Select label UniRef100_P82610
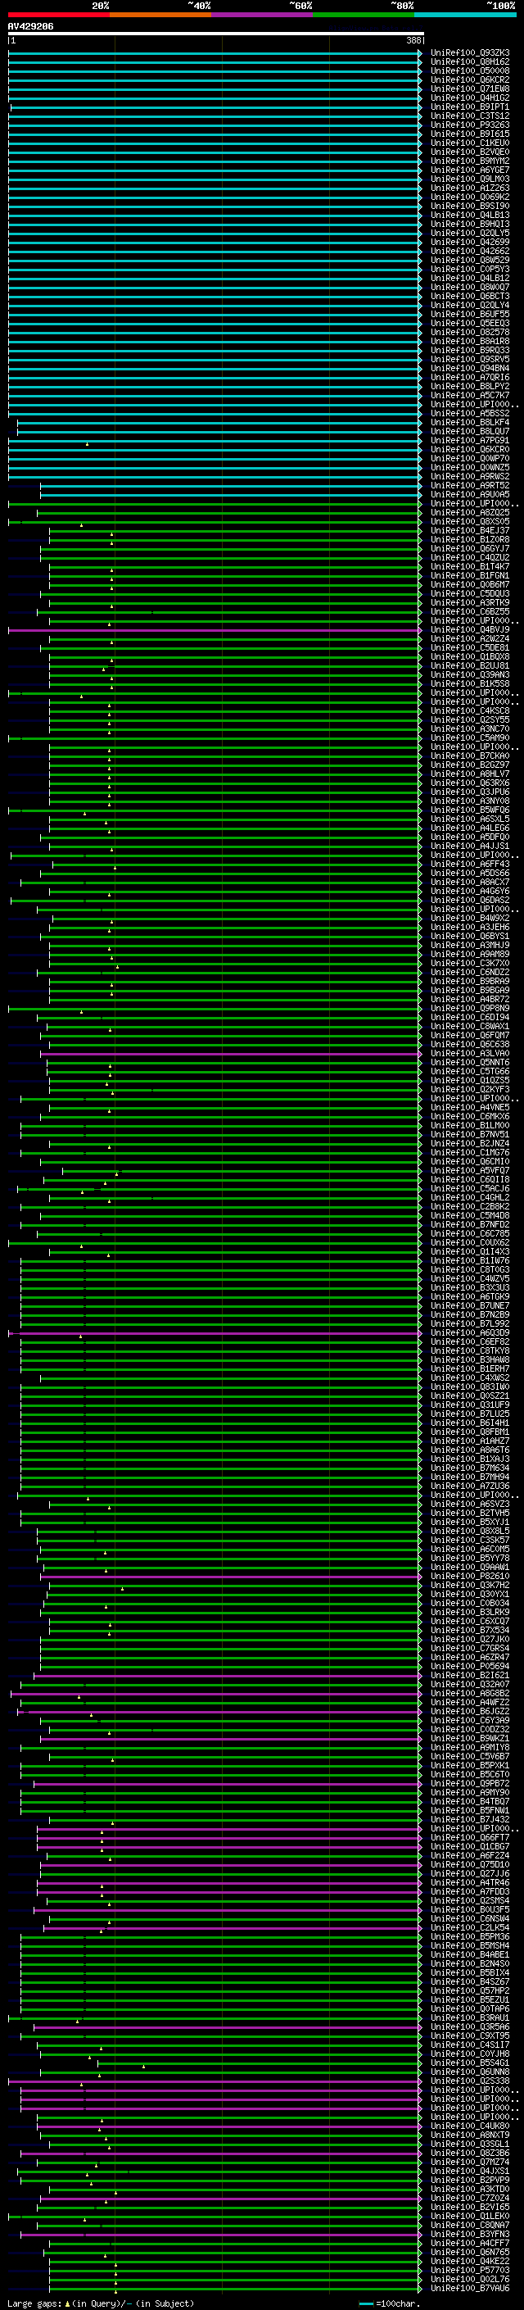 pyautogui.click(x=470, y=1577)
